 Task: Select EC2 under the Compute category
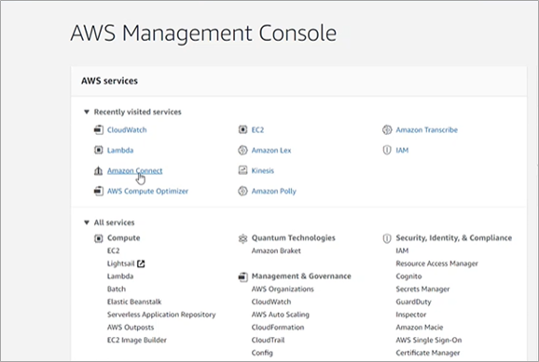click(114, 251)
